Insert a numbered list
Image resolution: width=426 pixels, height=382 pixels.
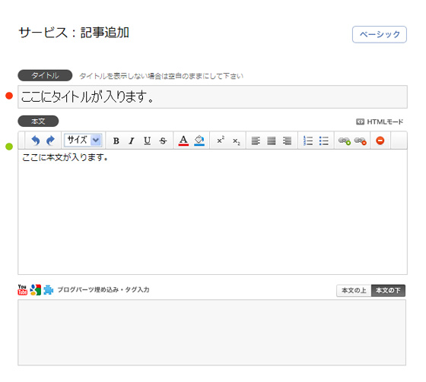pyautogui.click(x=308, y=140)
